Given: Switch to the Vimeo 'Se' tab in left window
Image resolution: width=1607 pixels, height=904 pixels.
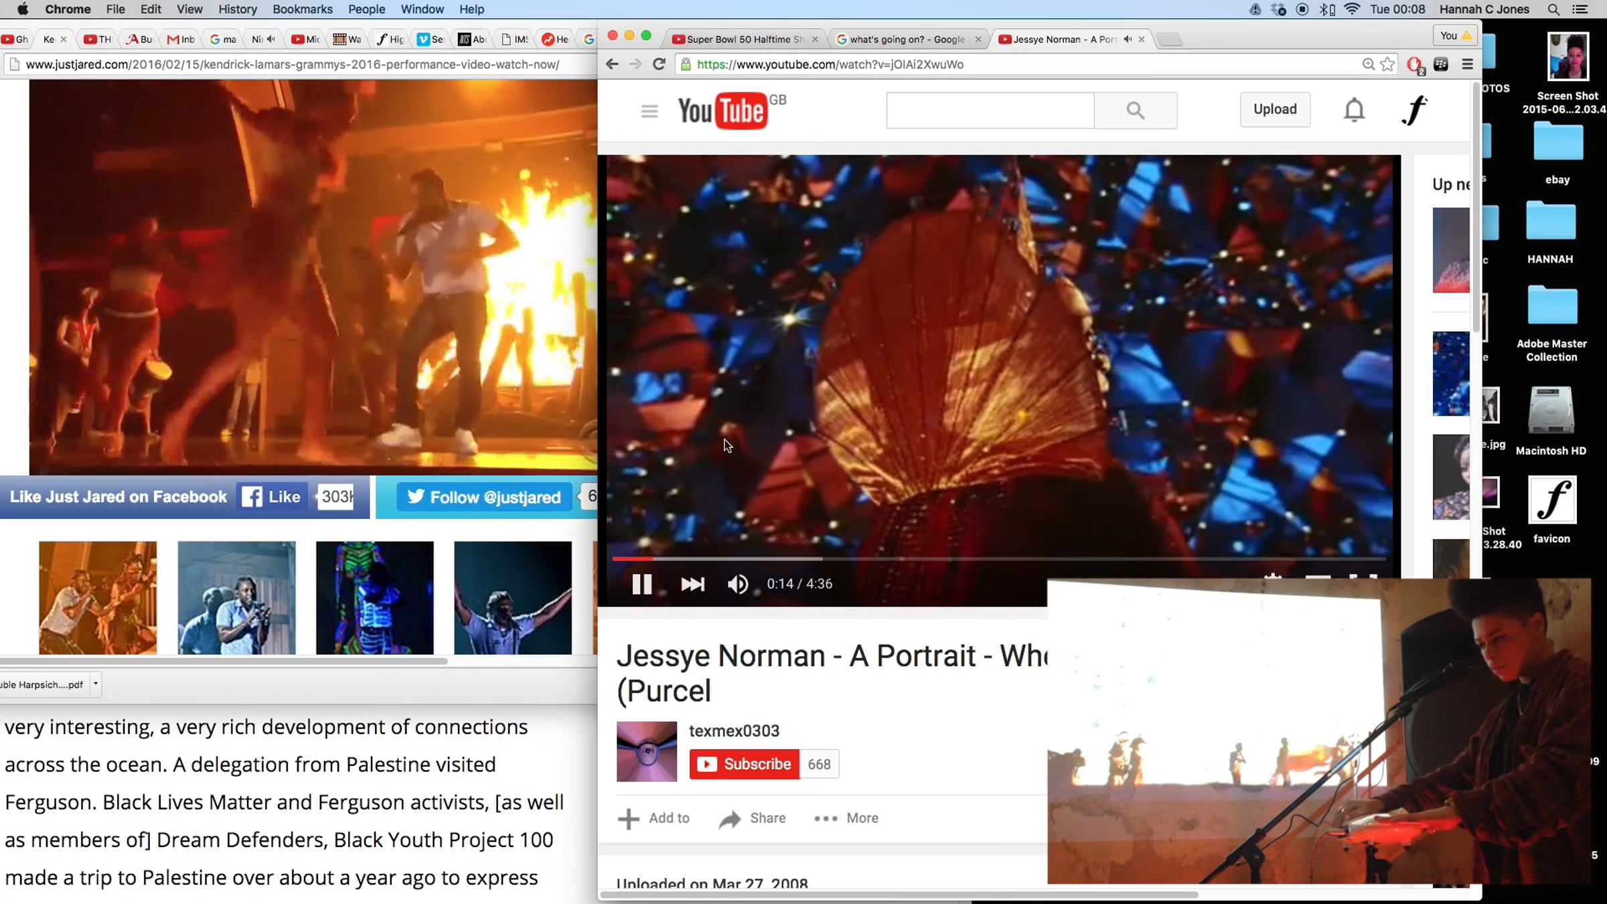Looking at the screenshot, I should [x=430, y=40].
